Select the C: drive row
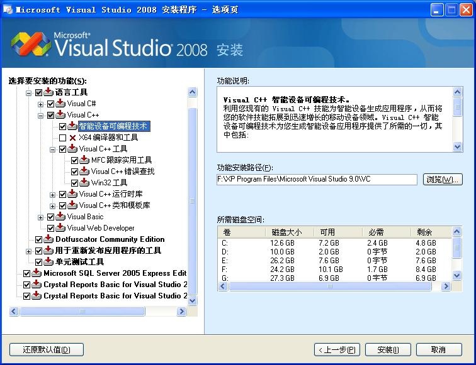 coord(334,243)
